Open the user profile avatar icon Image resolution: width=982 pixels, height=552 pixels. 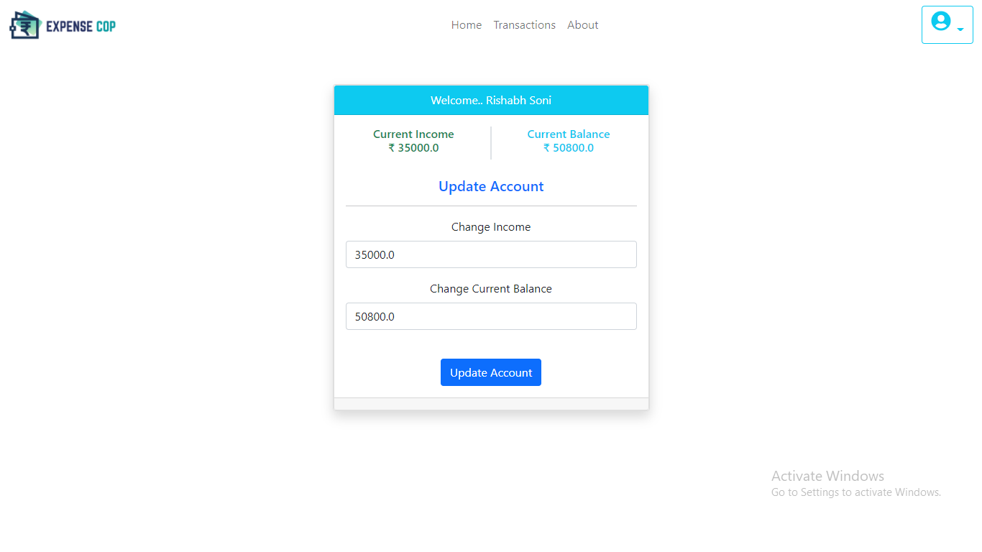(941, 21)
